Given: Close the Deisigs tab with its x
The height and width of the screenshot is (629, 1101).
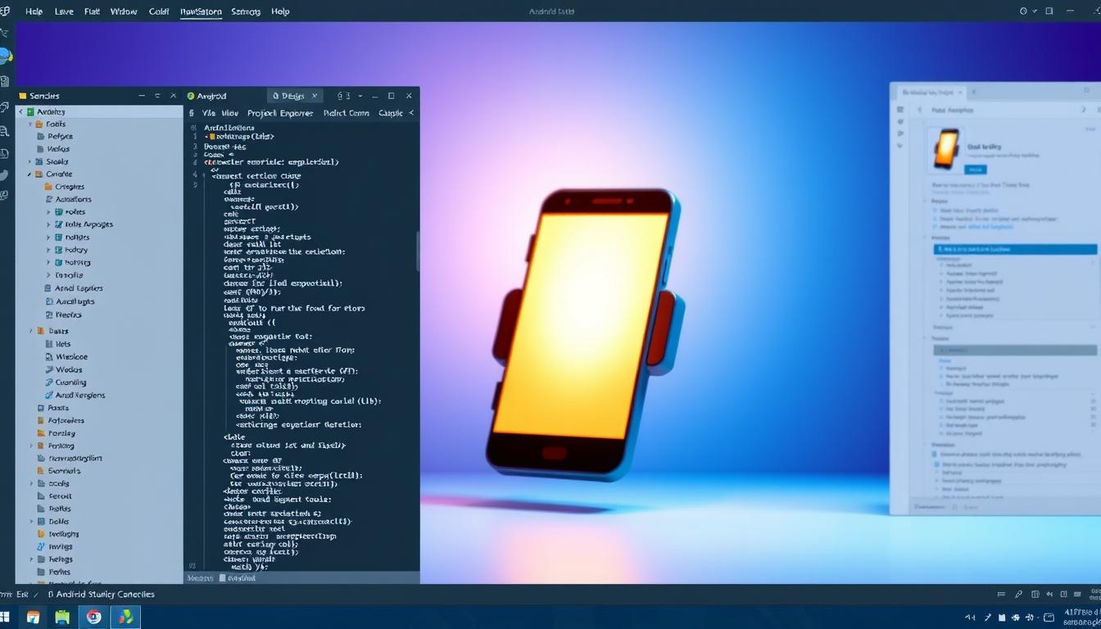Looking at the screenshot, I should 315,96.
